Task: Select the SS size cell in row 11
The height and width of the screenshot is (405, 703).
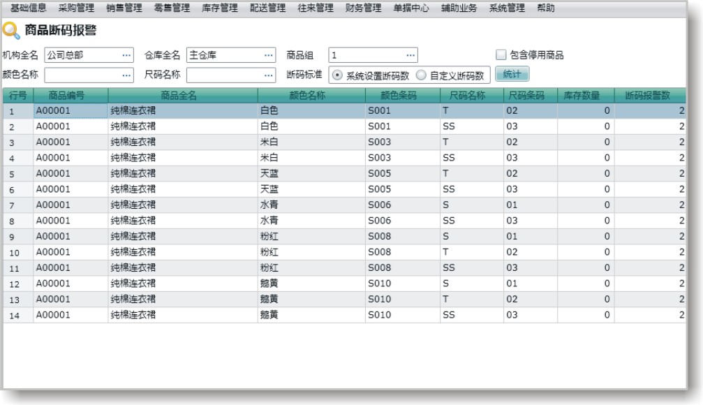Action: pyautogui.click(x=471, y=267)
